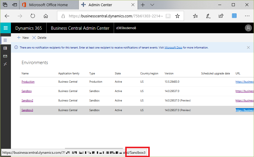Go back with the browser back arrow

click(x=7, y=16)
